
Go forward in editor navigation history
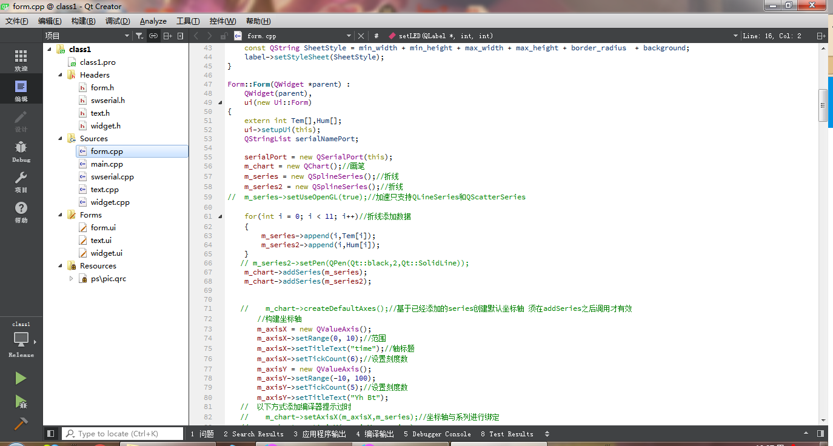[209, 36]
